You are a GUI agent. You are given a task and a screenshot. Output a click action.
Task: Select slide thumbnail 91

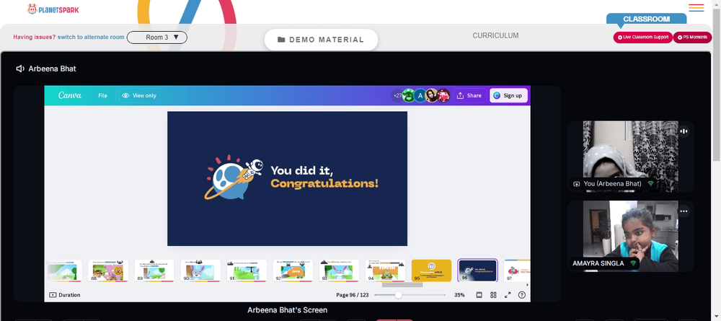[247, 271]
